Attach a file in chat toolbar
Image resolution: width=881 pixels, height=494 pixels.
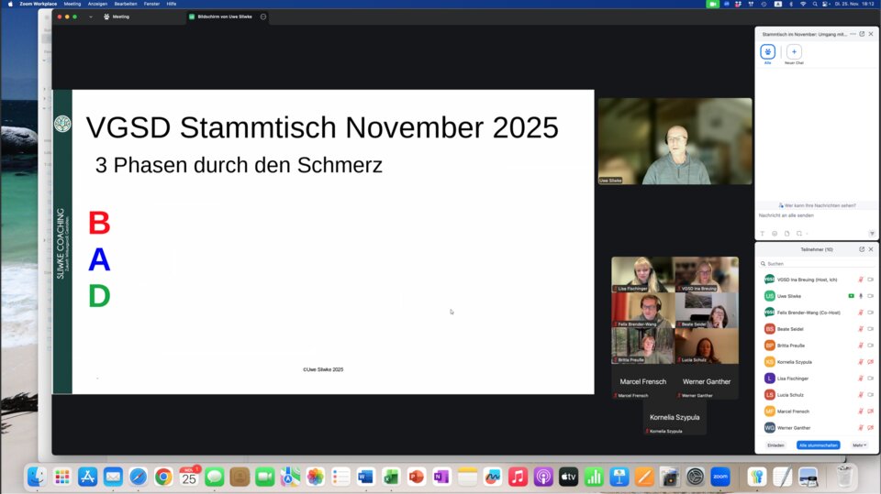pyautogui.click(x=786, y=234)
